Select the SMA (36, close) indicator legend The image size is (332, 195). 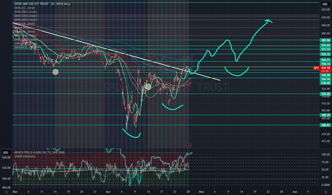[x=25, y=32]
